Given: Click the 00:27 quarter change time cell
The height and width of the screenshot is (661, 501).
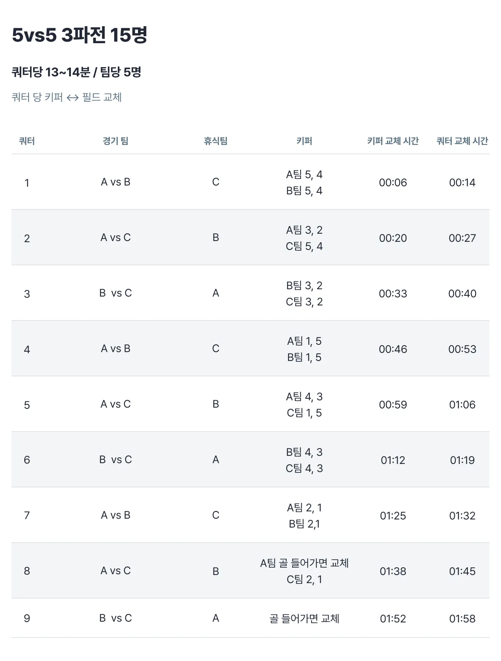Looking at the screenshot, I should tap(462, 238).
